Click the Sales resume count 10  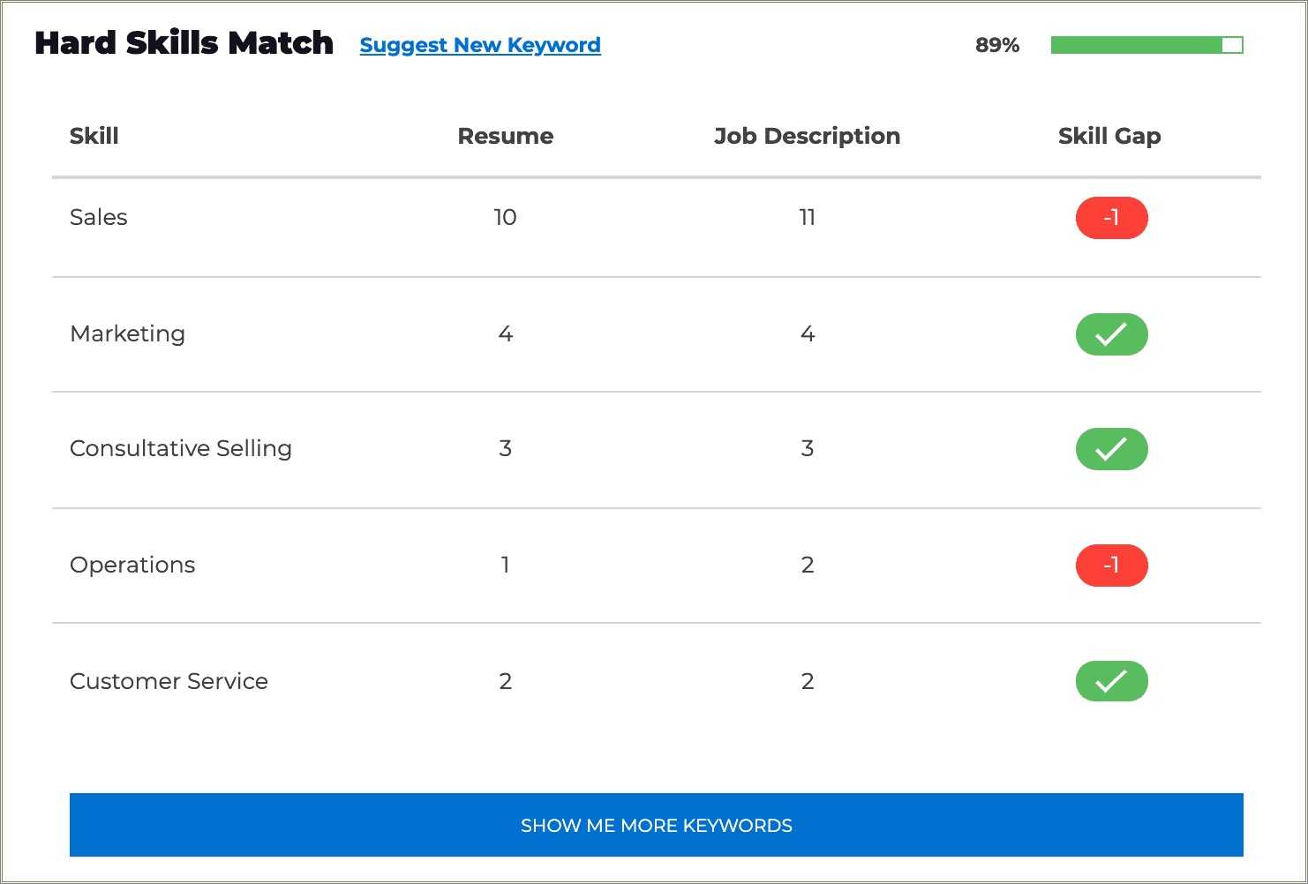(505, 217)
